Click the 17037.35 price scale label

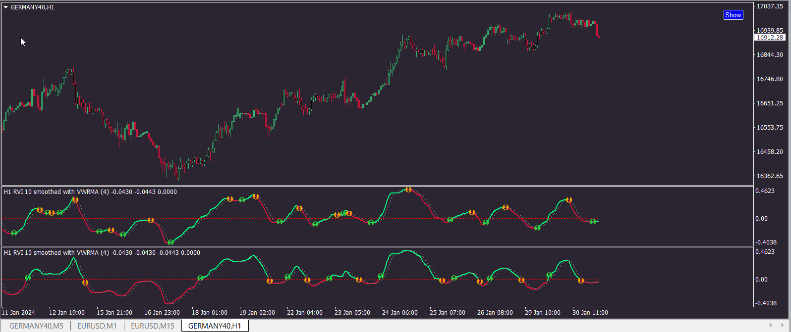click(x=770, y=6)
